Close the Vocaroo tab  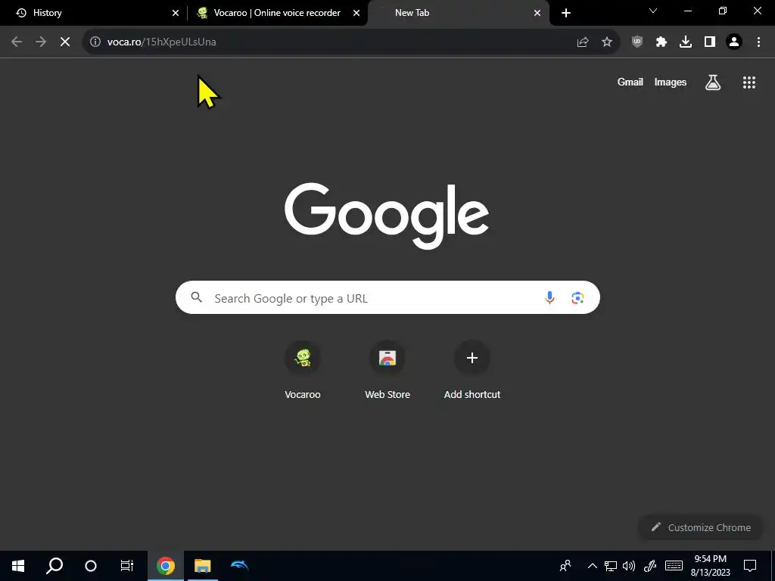tap(356, 14)
